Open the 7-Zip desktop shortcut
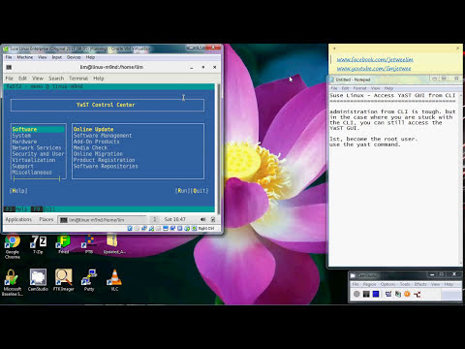Screen dimensions: 465x349 point(38,244)
